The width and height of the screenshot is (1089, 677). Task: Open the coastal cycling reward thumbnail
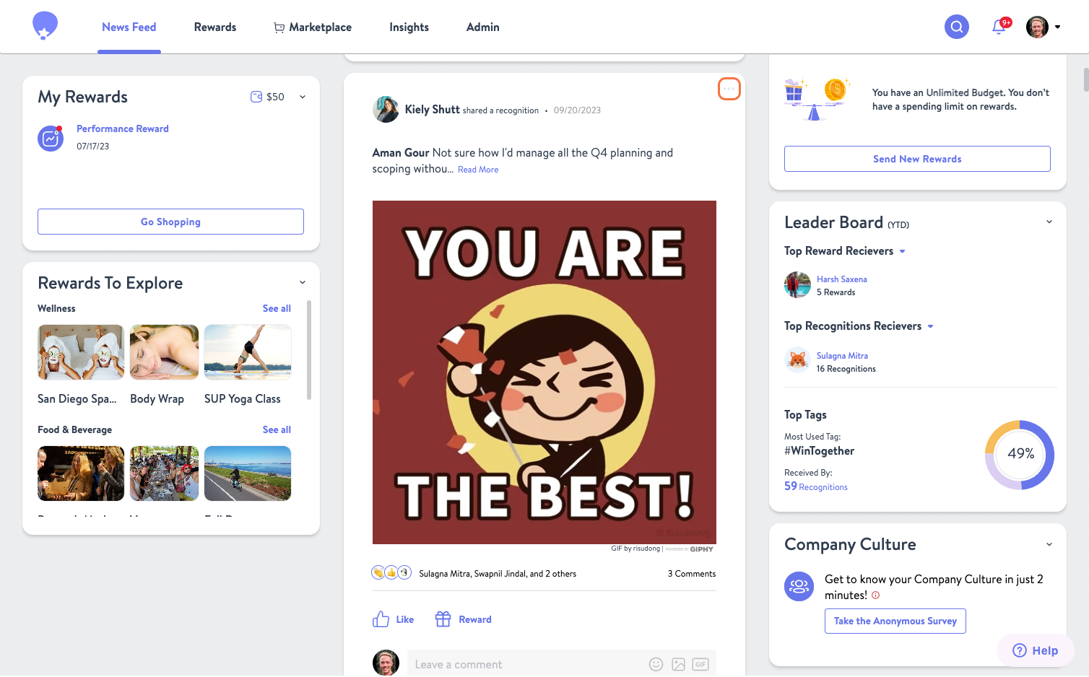click(248, 473)
